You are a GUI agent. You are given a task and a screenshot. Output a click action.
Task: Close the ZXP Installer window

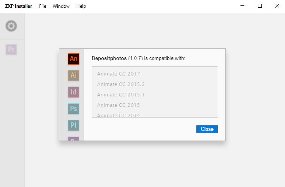click(x=277, y=6)
